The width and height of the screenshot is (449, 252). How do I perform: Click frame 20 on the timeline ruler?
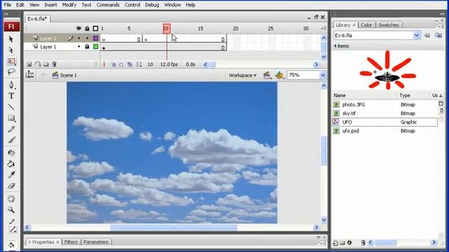click(x=236, y=28)
